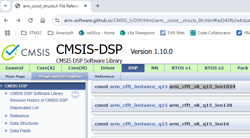Open SVN Web bookmark
250x138 pixels.
(172, 33)
